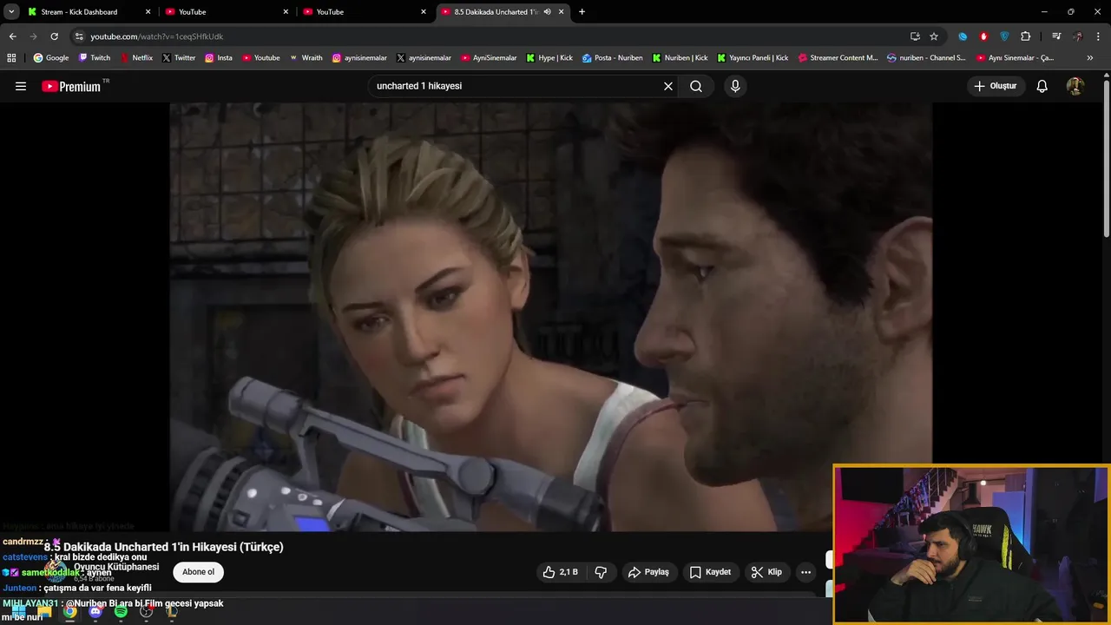Viewport: 1111px width, 625px height.
Task: Open the Nuriben | Kick bookmark
Action: pyautogui.click(x=680, y=58)
